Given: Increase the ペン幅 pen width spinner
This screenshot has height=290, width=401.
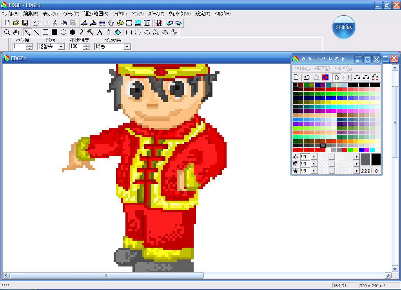Looking at the screenshot, I should (29, 45).
